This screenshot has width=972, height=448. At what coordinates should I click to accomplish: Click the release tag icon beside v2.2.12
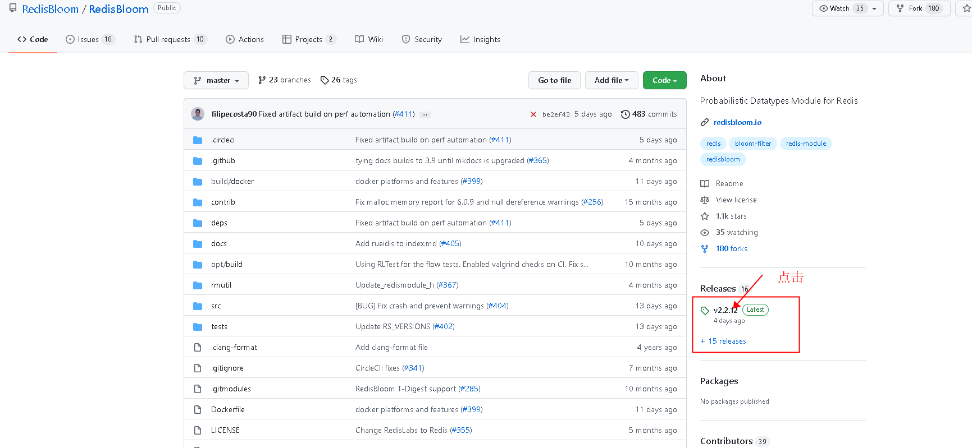(x=705, y=311)
